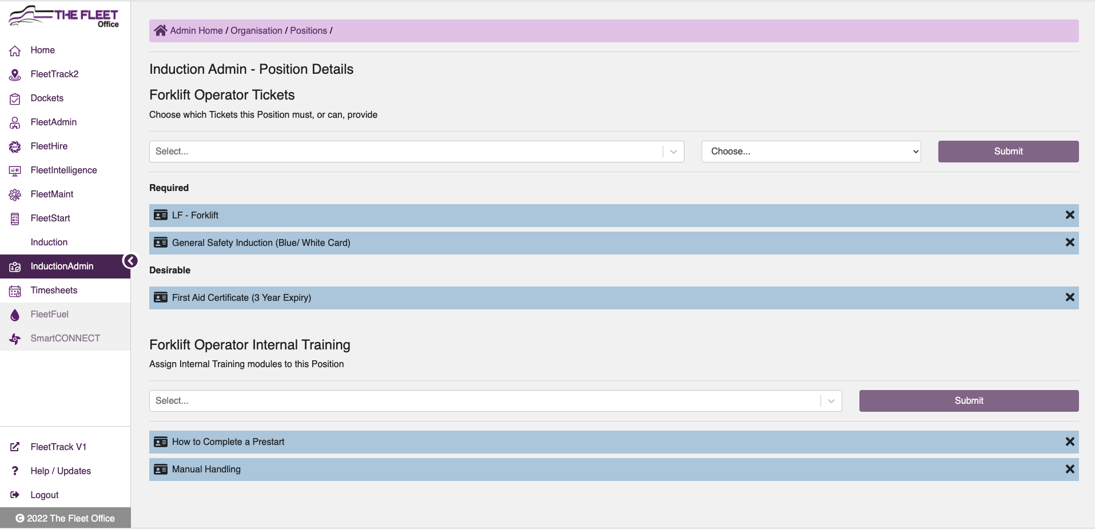Click the FleetIntelligence monitor icon
This screenshot has width=1095, height=529.
coord(15,171)
